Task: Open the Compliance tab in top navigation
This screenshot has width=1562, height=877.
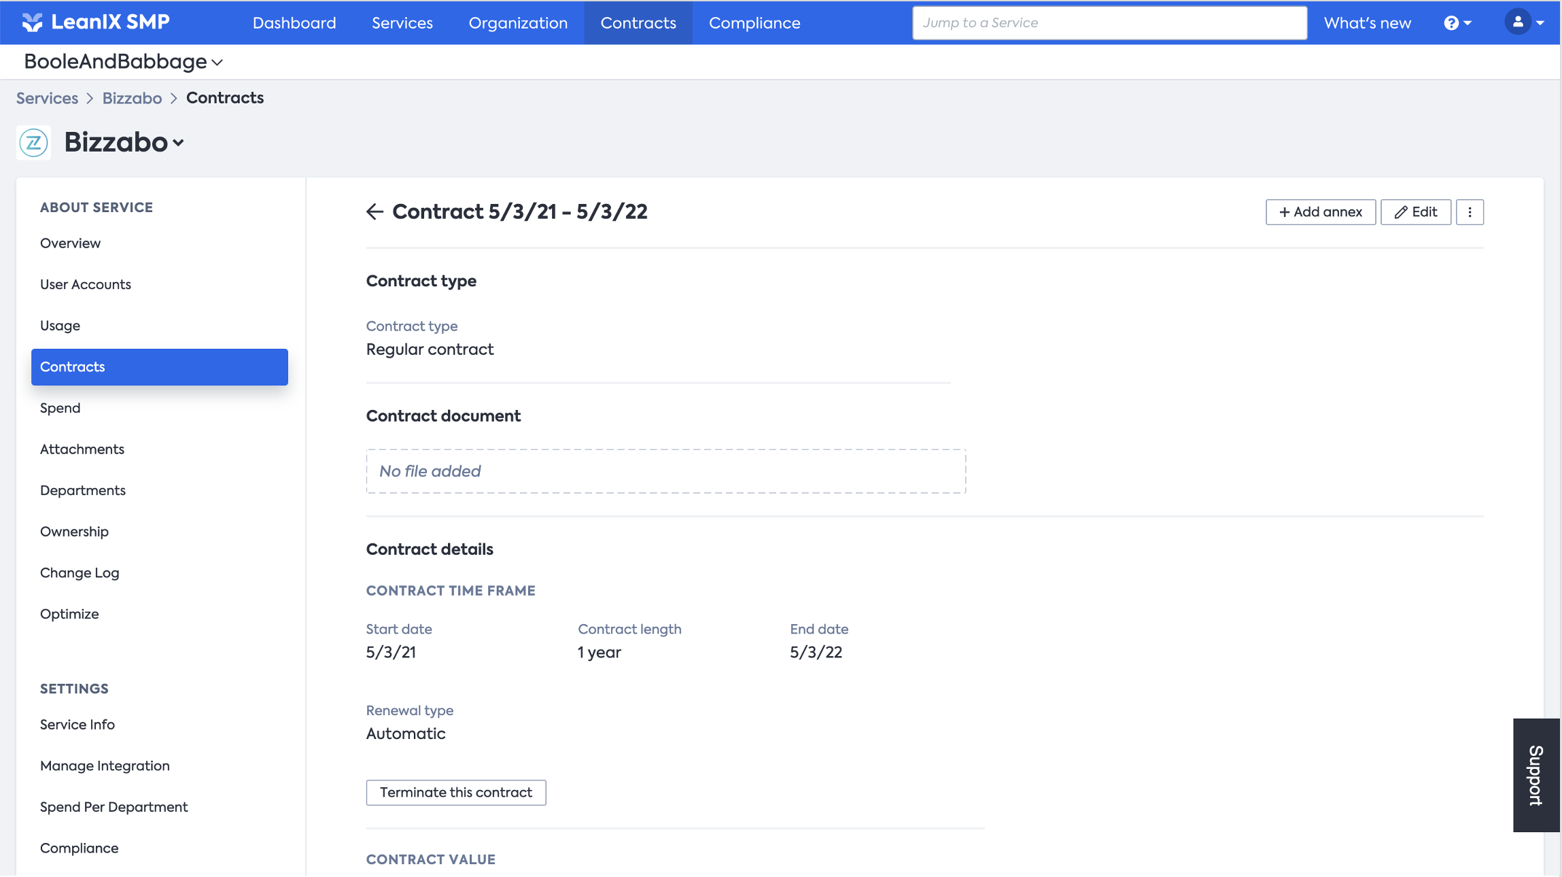Action: 754,23
